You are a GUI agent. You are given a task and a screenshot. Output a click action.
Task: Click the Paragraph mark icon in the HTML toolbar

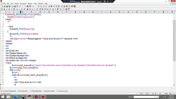tap(22, 9)
